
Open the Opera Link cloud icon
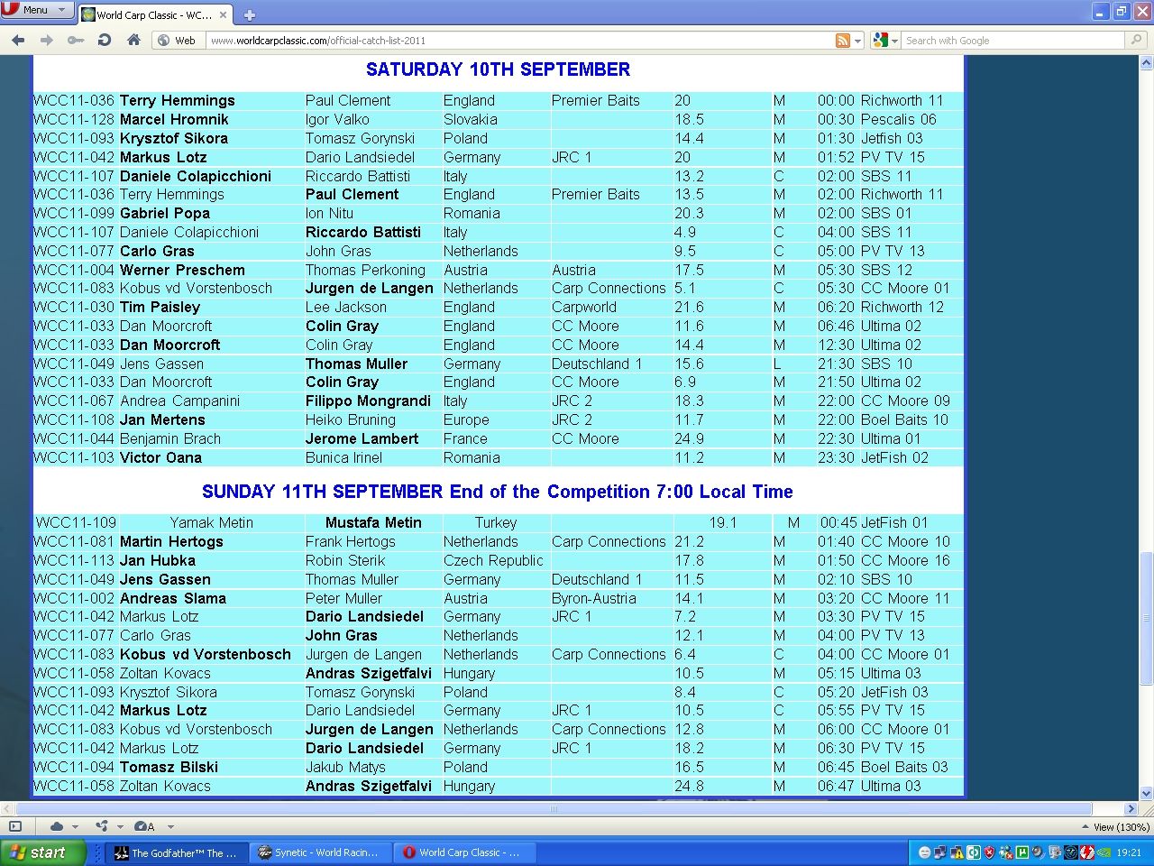(x=57, y=826)
